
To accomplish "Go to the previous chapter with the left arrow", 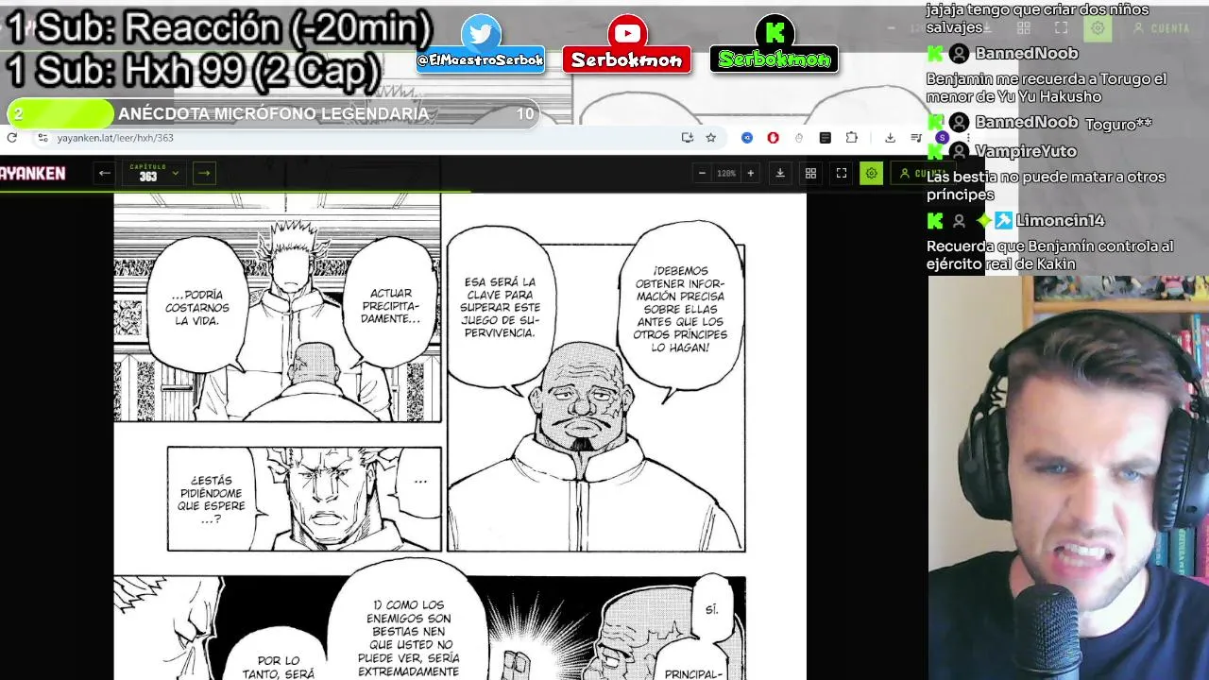I will tap(105, 173).
